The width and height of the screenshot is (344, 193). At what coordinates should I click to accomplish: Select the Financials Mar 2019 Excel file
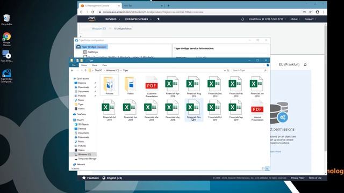click(x=152, y=110)
